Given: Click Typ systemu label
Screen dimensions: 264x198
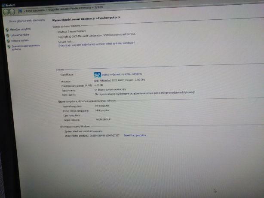Looking at the screenshot, I should 69,91.
